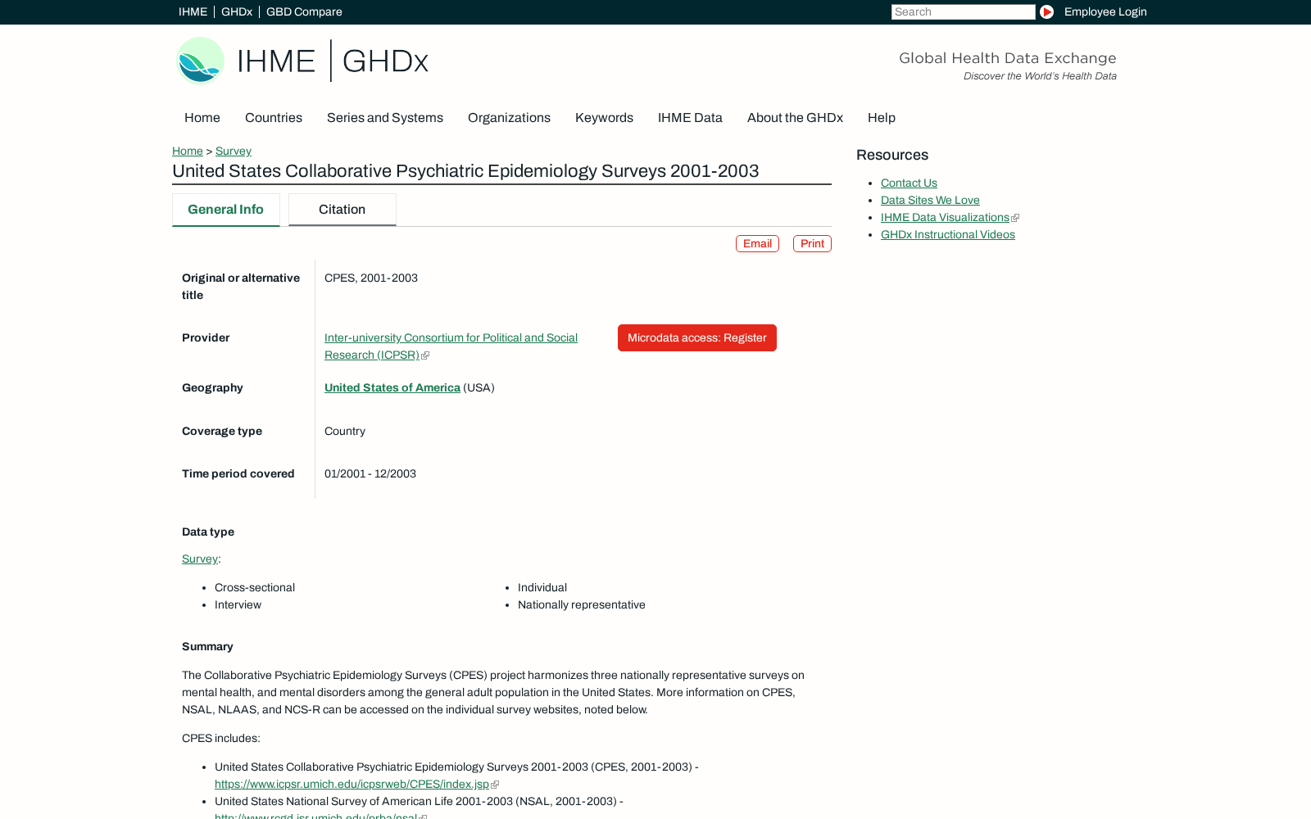This screenshot has width=1311, height=819.
Task: Click external icon beside IHME Data Visualizations
Action: point(1015,218)
